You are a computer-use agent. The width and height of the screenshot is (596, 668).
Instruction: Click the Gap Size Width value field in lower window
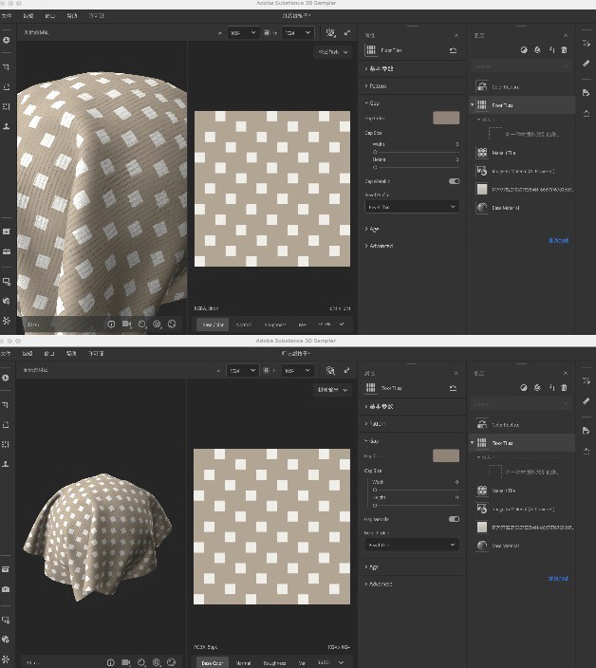[x=456, y=482]
